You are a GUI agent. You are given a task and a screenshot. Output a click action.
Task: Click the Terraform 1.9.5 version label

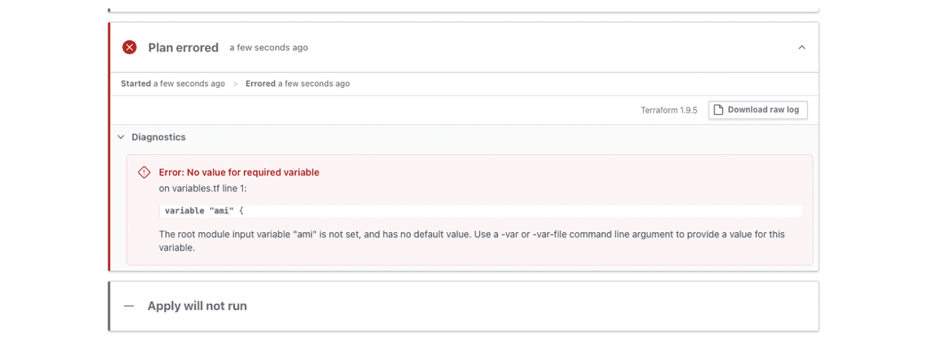(669, 111)
